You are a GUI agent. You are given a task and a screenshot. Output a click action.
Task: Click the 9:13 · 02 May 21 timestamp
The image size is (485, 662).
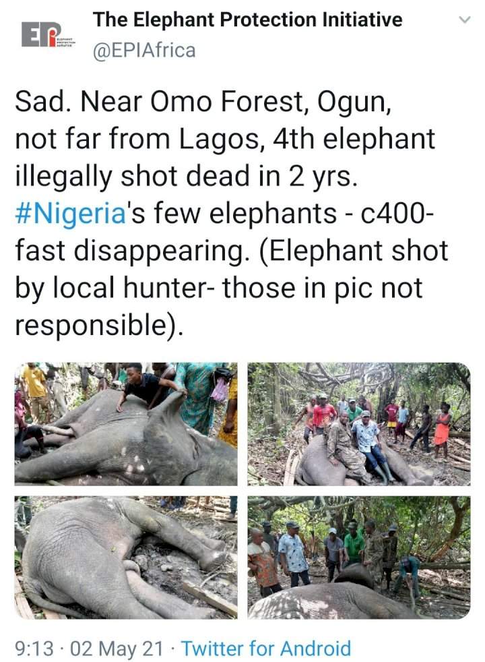pyautogui.click(x=88, y=649)
